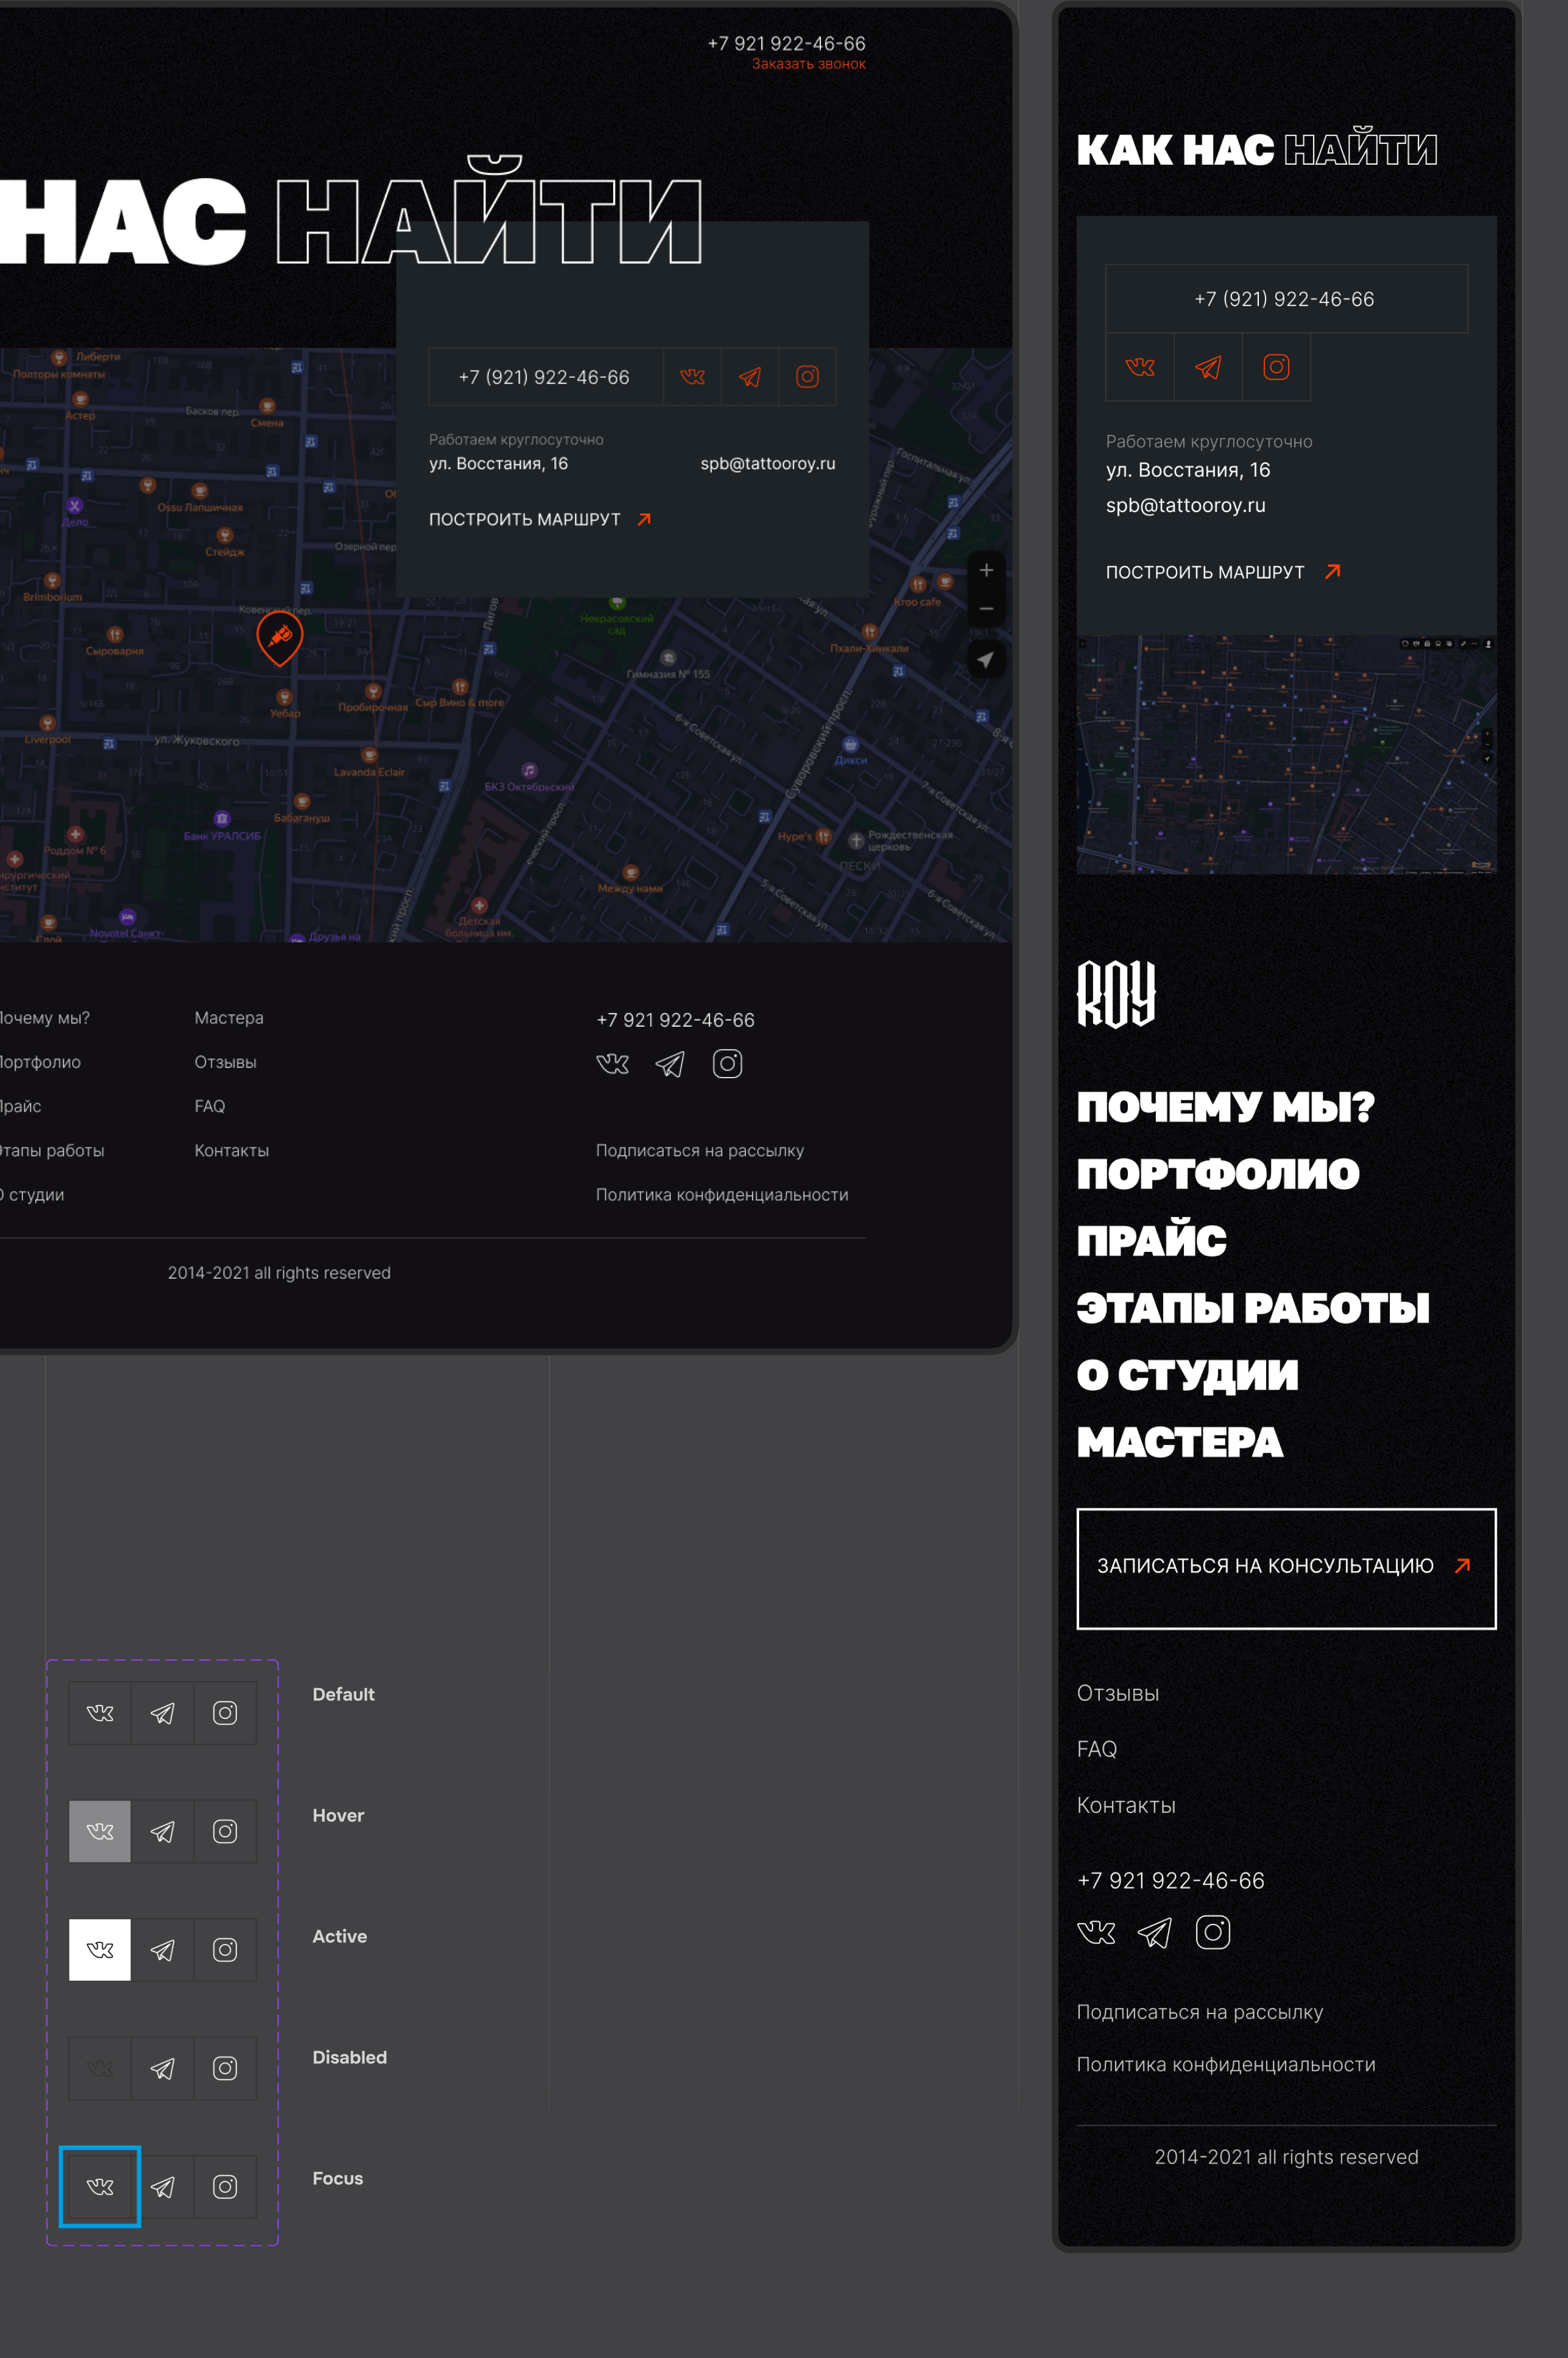1568x2358 pixels.
Task: Click white Instagram icon in mobile footer
Action: click(x=1212, y=1932)
